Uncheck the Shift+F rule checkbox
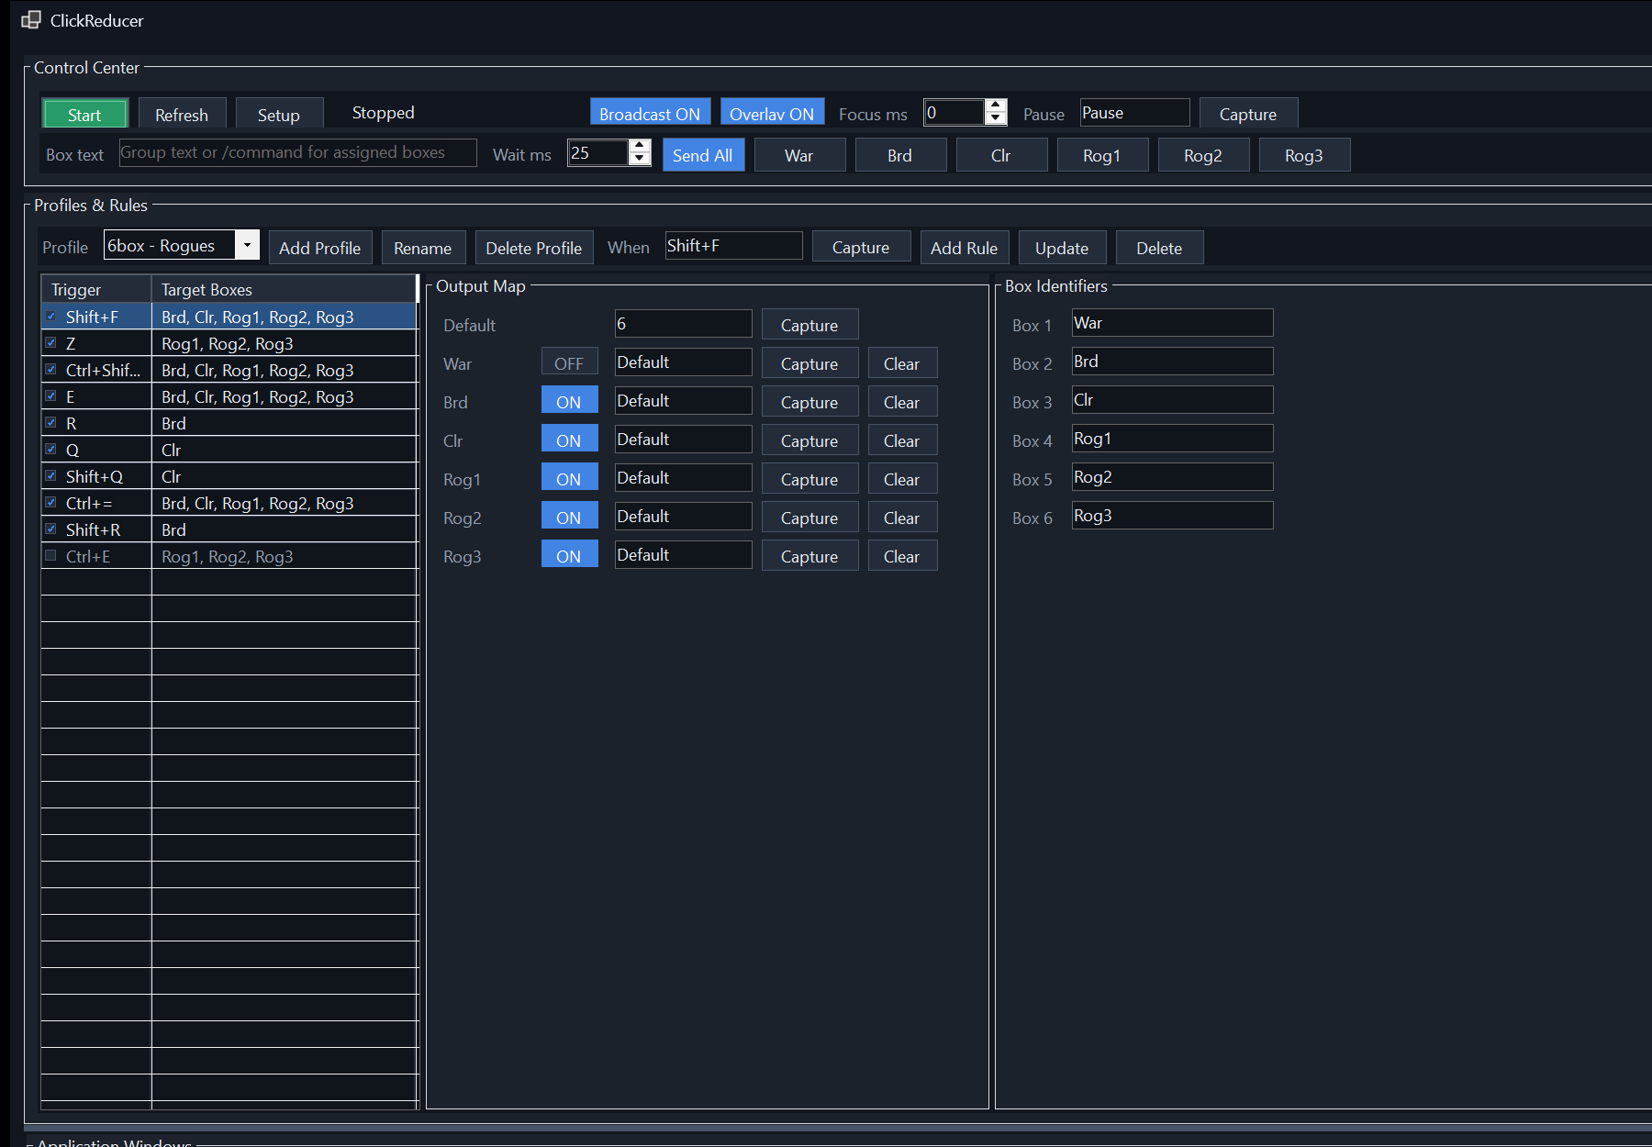The height and width of the screenshot is (1147, 1652). point(50,316)
